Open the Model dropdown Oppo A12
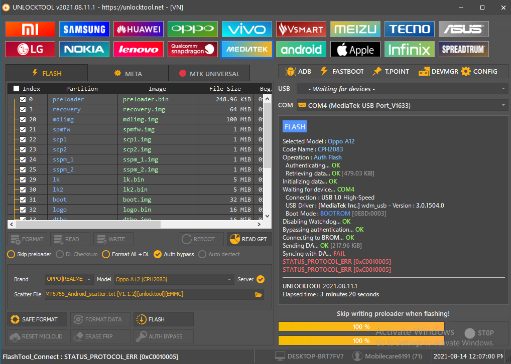Screen dimensions: 511x364 (174, 279)
